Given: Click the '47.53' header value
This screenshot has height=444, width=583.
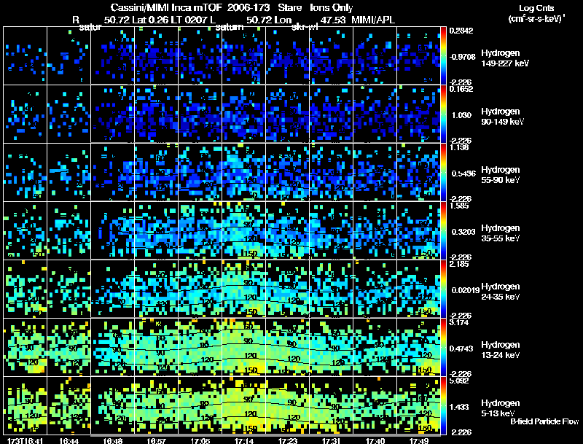Looking at the screenshot, I should [333, 20].
